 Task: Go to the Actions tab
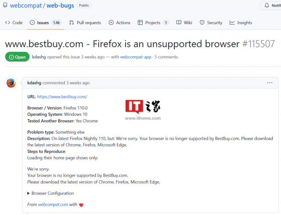119,22
